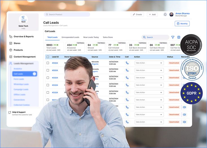This screenshot has width=207, height=148.
Task: Click the magnifier icon in leads Search field
Action: 144,37
